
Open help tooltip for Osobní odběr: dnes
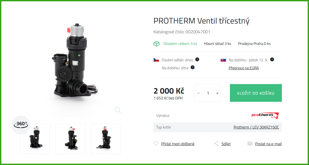click(197, 59)
